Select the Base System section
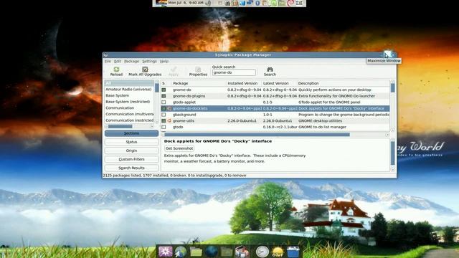459x258 pixels. click(x=129, y=95)
